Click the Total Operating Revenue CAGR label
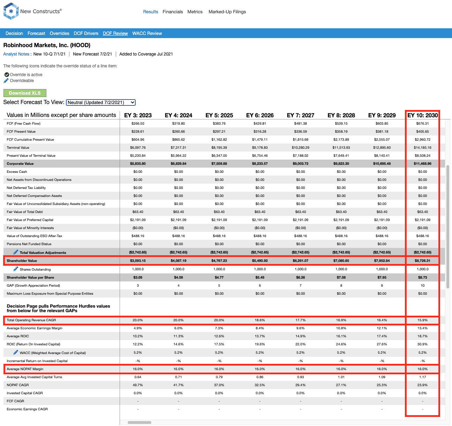 tap(31, 320)
